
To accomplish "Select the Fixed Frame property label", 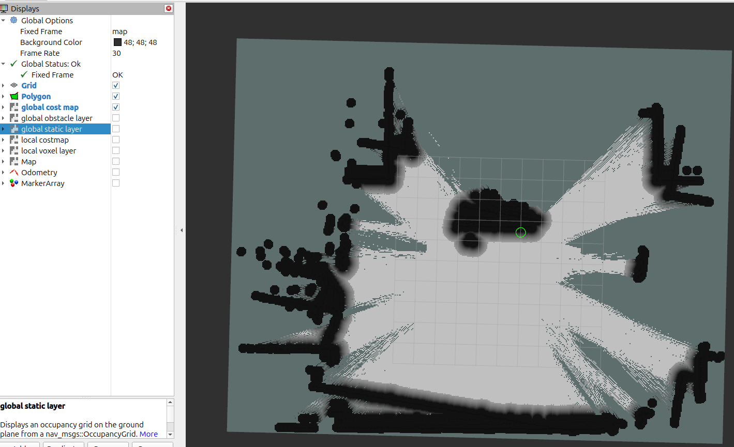I will coord(41,32).
